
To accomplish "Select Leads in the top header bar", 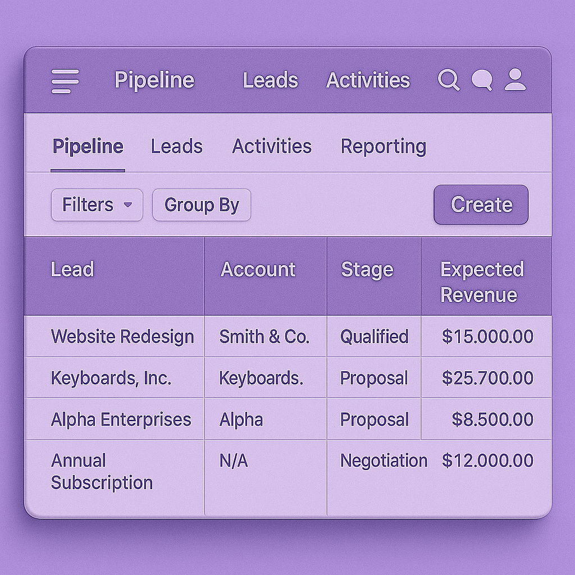I will [x=271, y=80].
